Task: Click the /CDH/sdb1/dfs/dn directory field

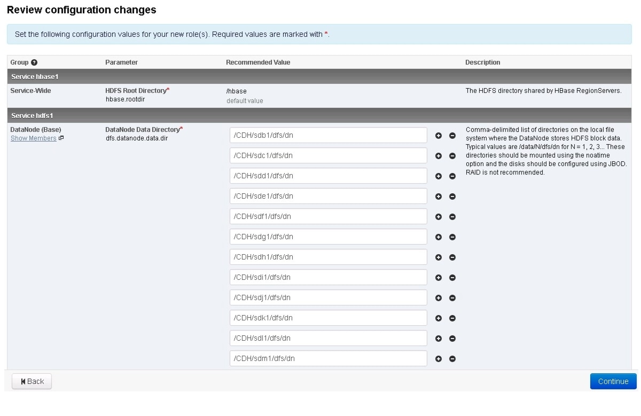Action: pyautogui.click(x=328, y=135)
